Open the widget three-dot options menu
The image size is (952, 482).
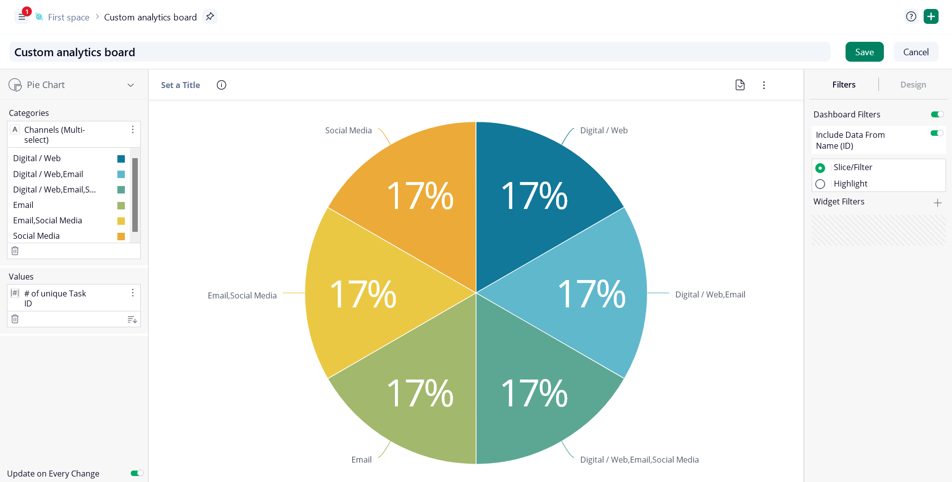(763, 85)
